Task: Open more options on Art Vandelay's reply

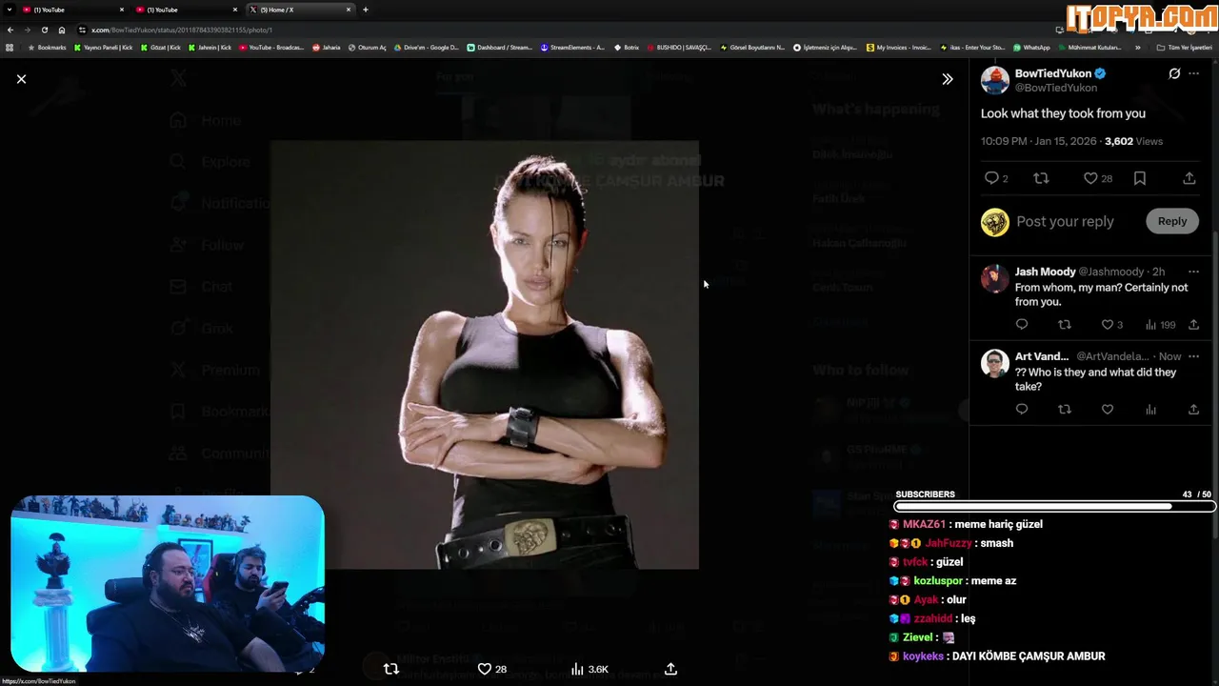Action: coord(1193,356)
